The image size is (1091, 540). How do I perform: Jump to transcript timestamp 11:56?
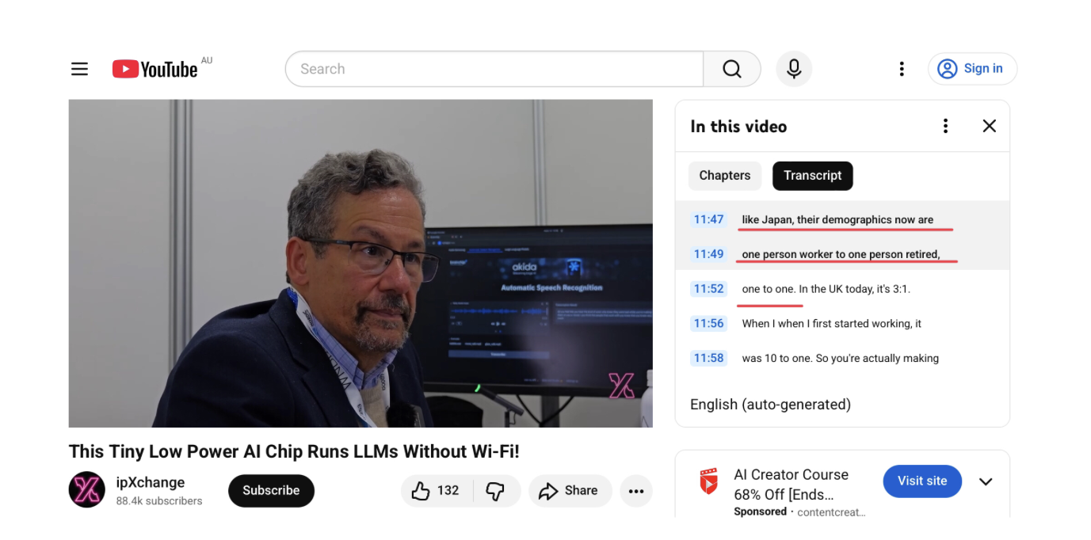click(708, 324)
